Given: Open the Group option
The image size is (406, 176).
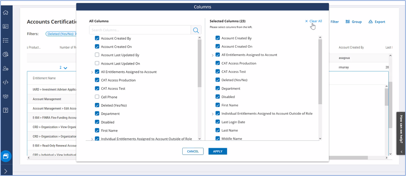Looking at the screenshot, I should (354, 22).
